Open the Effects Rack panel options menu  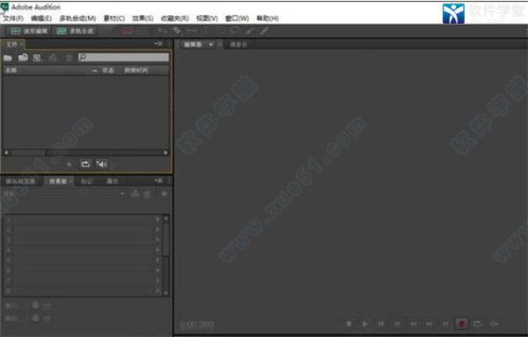coord(158,180)
